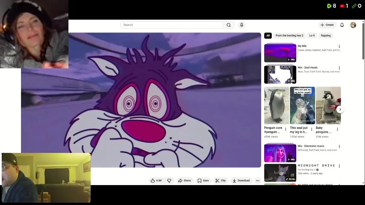Open options menu for My Mix
This screenshot has width=365, height=205.
[x=339, y=46]
